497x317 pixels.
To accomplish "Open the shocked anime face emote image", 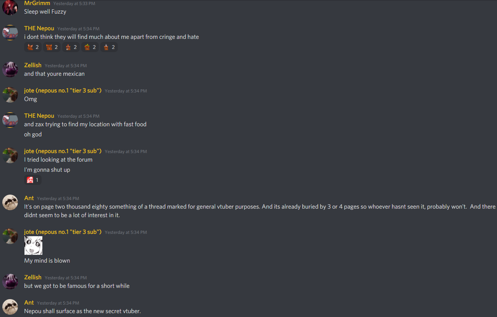I will 33,246.
